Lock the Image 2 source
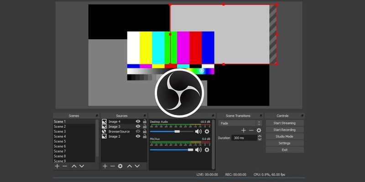 point(145,136)
